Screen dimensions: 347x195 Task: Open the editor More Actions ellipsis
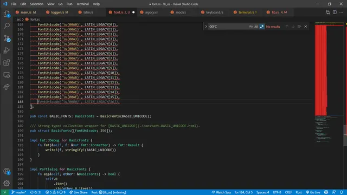click(x=341, y=12)
